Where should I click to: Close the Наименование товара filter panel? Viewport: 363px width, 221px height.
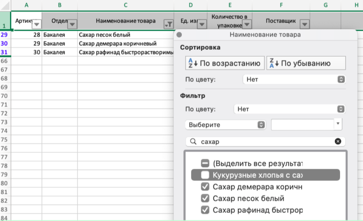[x=179, y=35]
